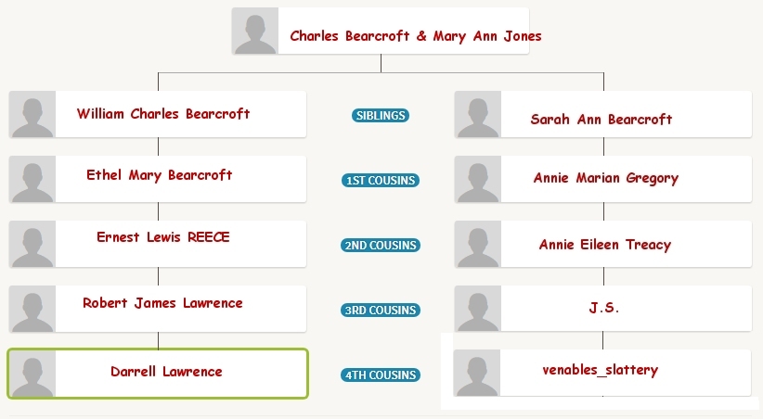Click the SIBLINGS relationship badge
This screenshot has width=763, height=419.
381,115
